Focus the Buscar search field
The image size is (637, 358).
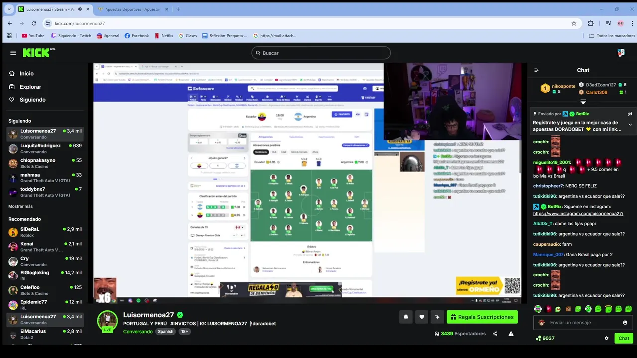click(x=321, y=53)
